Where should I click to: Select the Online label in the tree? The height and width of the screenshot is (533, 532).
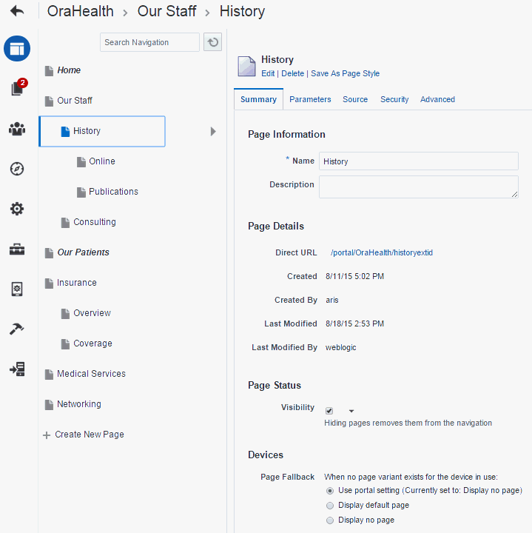[102, 161]
